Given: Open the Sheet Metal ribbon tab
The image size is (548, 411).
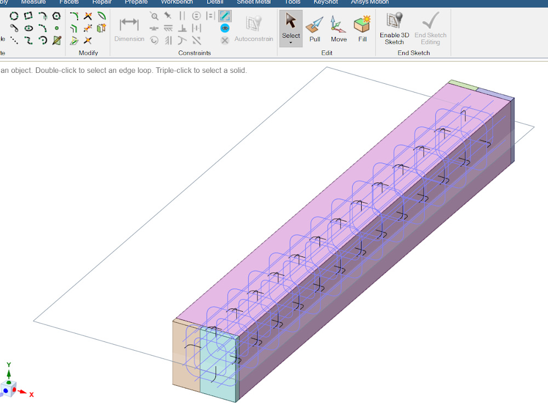Looking at the screenshot, I should pos(254,2).
